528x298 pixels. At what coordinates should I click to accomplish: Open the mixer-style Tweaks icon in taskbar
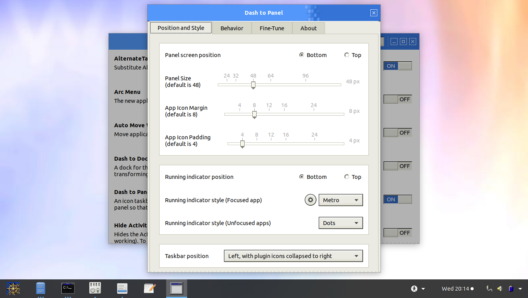[x=95, y=288]
